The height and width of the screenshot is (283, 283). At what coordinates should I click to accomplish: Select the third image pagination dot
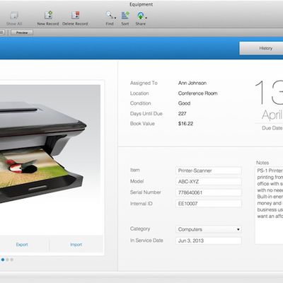(x=12, y=260)
